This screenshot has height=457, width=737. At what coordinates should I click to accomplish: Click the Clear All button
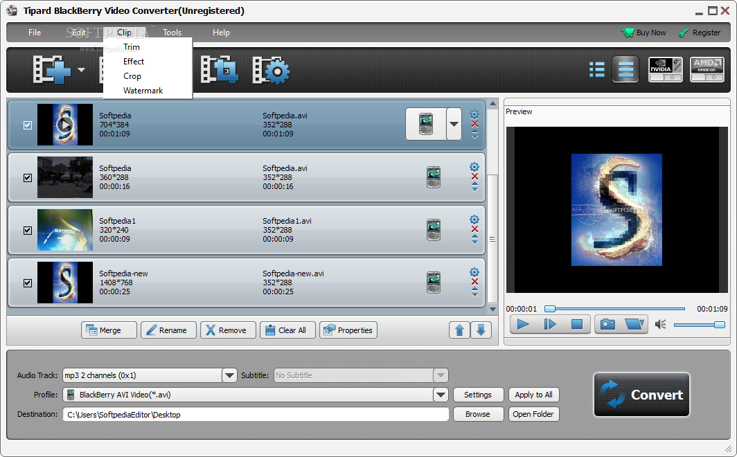tap(287, 330)
